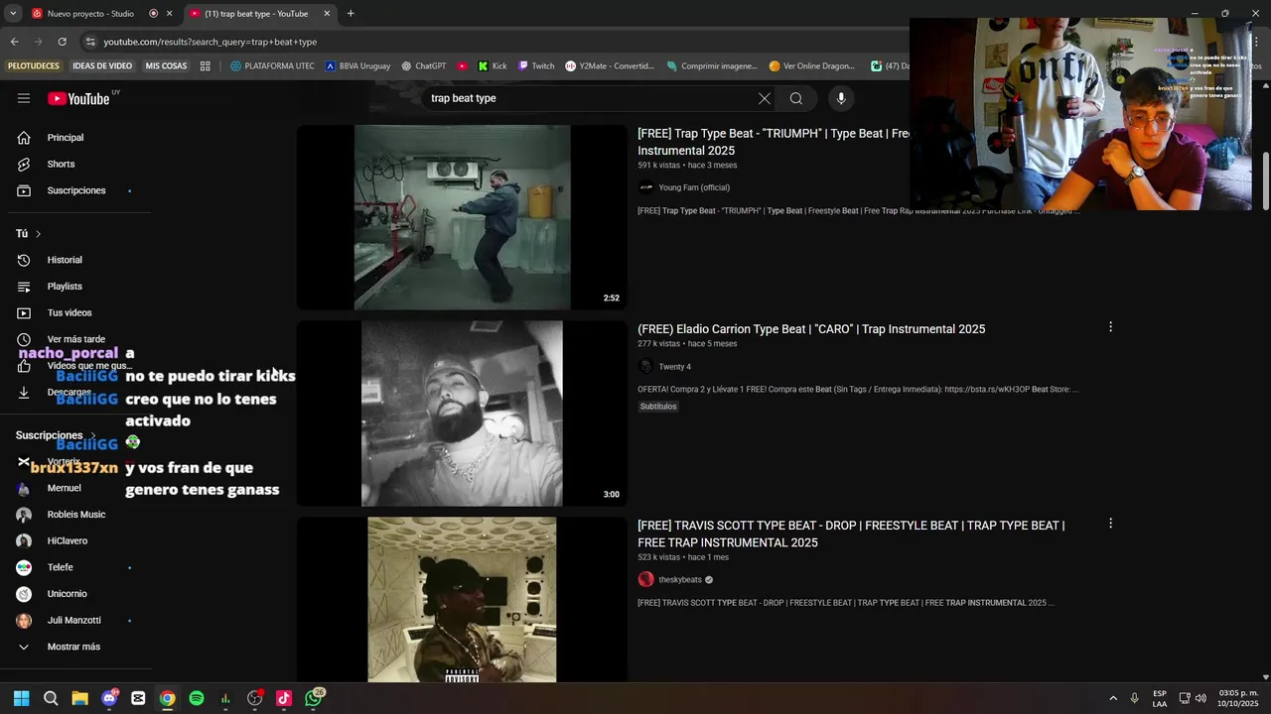This screenshot has width=1271, height=714.
Task: Play the TRIUMPH Trap Type Beat thumbnail
Action: click(462, 217)
